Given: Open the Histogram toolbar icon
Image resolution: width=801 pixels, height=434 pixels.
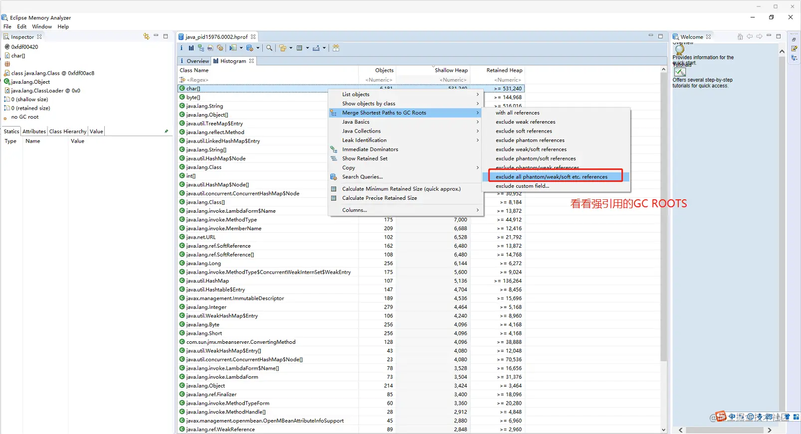Looking at the screenshot, I should (191, 48).
